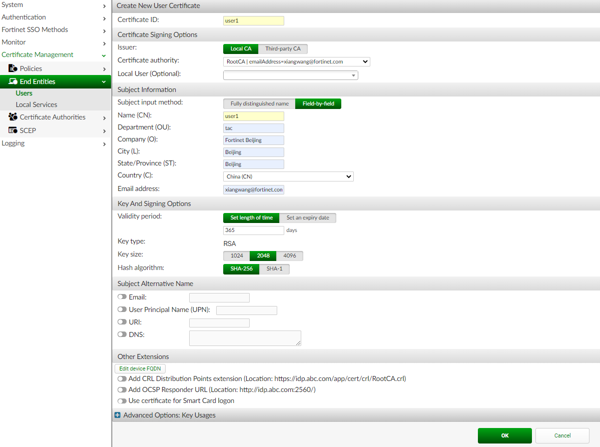The height and width of the screenshot is (447, 600).
Task: Open the Authentication menu
Action: (24, 17)
